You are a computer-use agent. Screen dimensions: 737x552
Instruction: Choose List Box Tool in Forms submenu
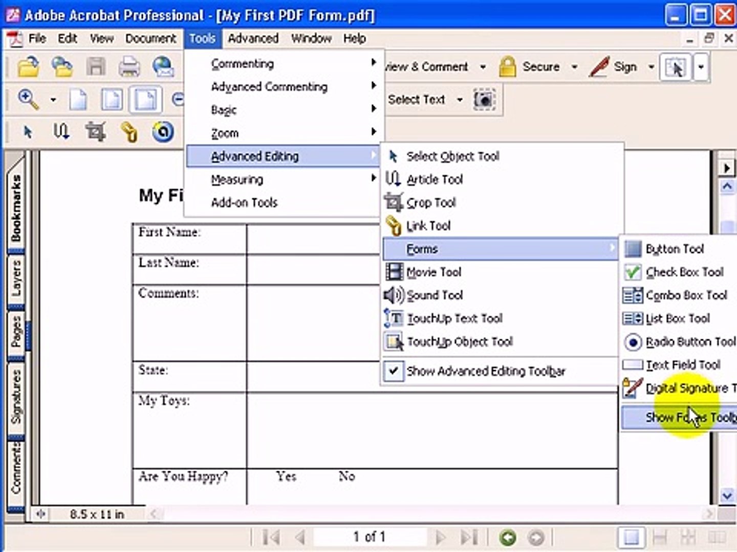pos(680,318)
